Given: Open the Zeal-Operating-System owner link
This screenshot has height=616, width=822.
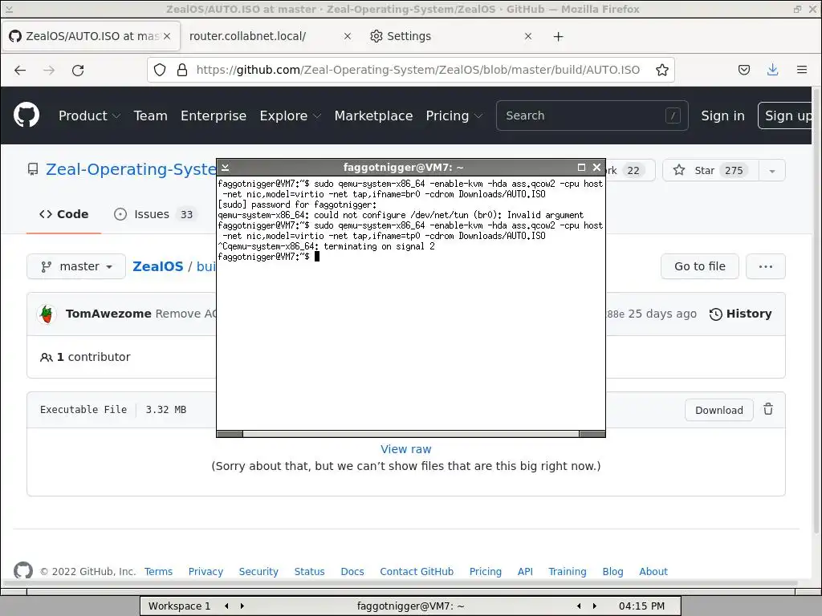Looking at the screenshot, I should 131,169.
